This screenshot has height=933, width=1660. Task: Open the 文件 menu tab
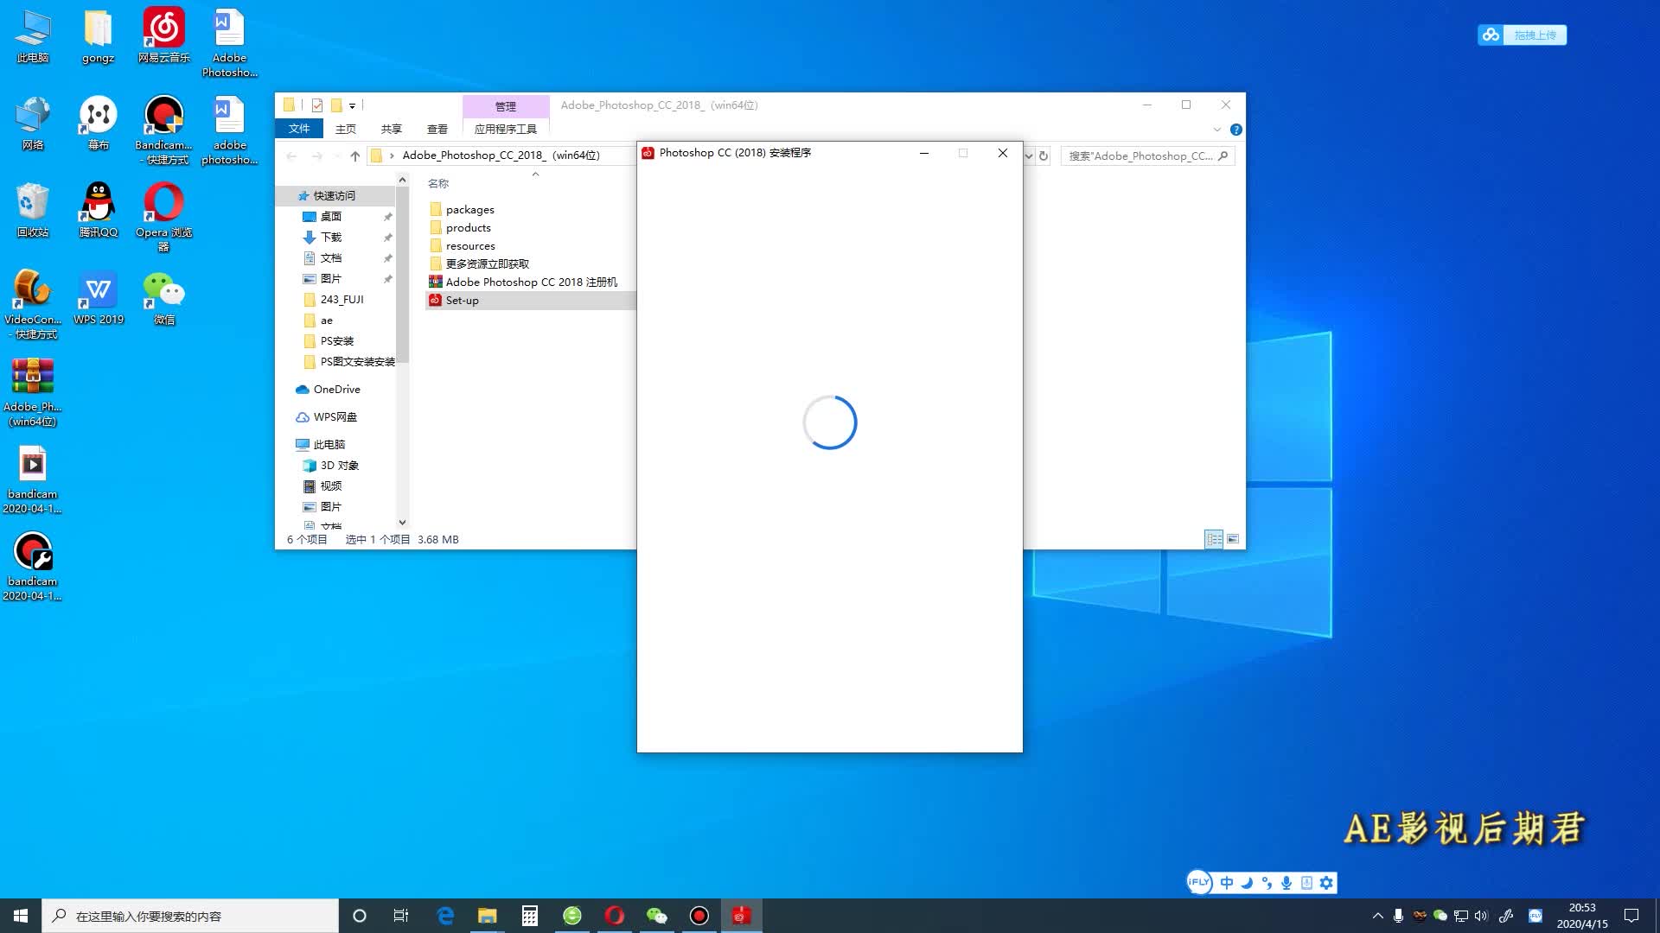[x=299, y=129]
